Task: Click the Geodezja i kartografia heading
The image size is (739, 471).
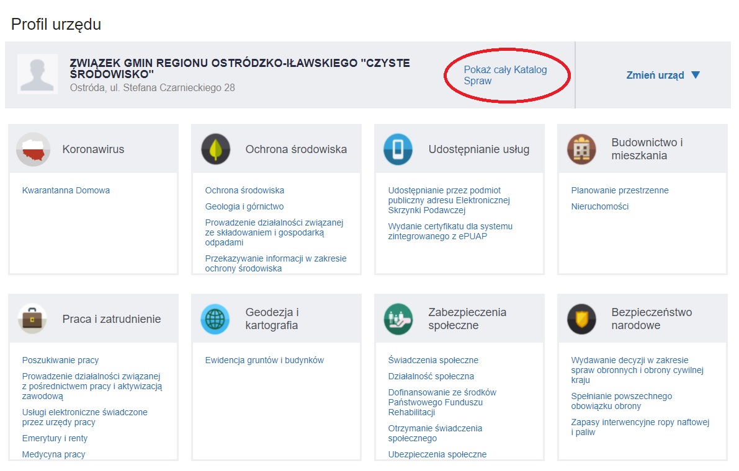Action: [272, 319]
